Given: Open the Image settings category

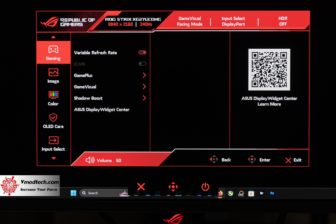Looking at the screenshot, I should [53, 76].
